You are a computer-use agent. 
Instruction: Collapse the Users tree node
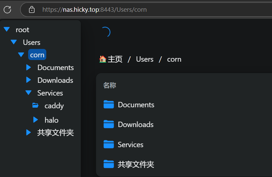click(x=14, y=42)
